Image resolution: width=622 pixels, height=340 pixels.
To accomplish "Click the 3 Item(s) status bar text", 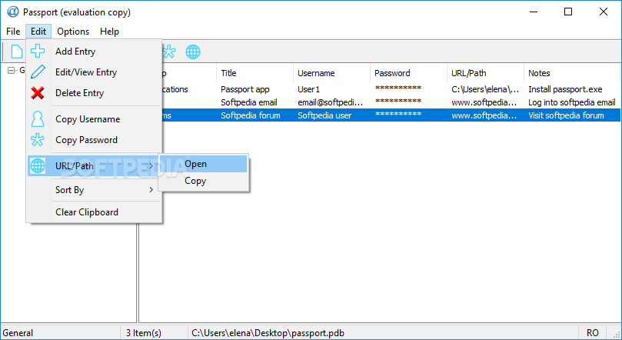I will (144, 333).
